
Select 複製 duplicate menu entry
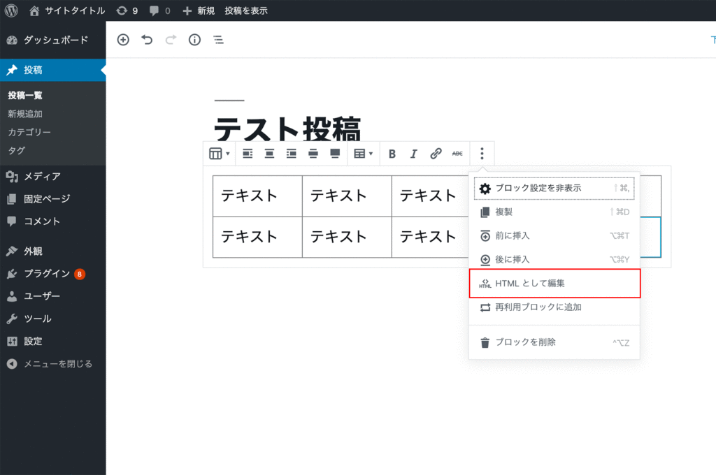click(554, 212)
